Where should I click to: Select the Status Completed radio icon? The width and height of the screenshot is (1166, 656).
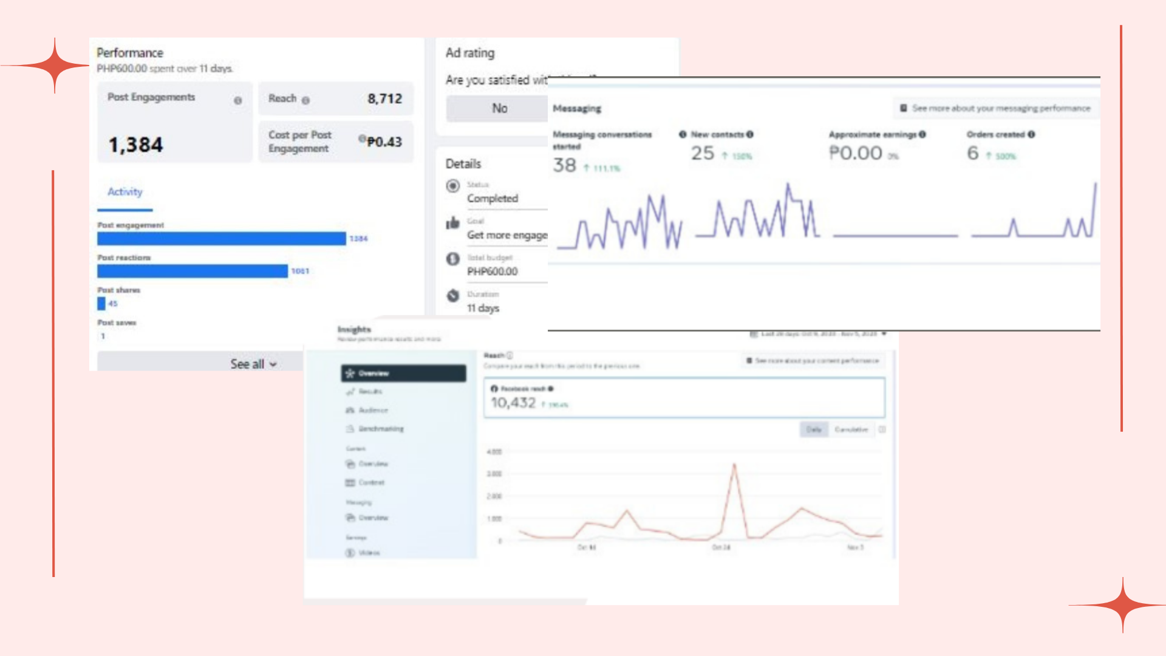[452, 186]
